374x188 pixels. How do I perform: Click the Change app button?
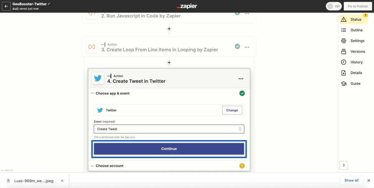(232, 110)
